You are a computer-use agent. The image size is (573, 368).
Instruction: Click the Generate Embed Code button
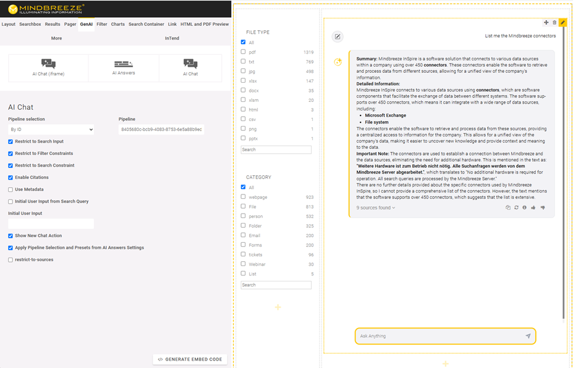coord(190,359)
